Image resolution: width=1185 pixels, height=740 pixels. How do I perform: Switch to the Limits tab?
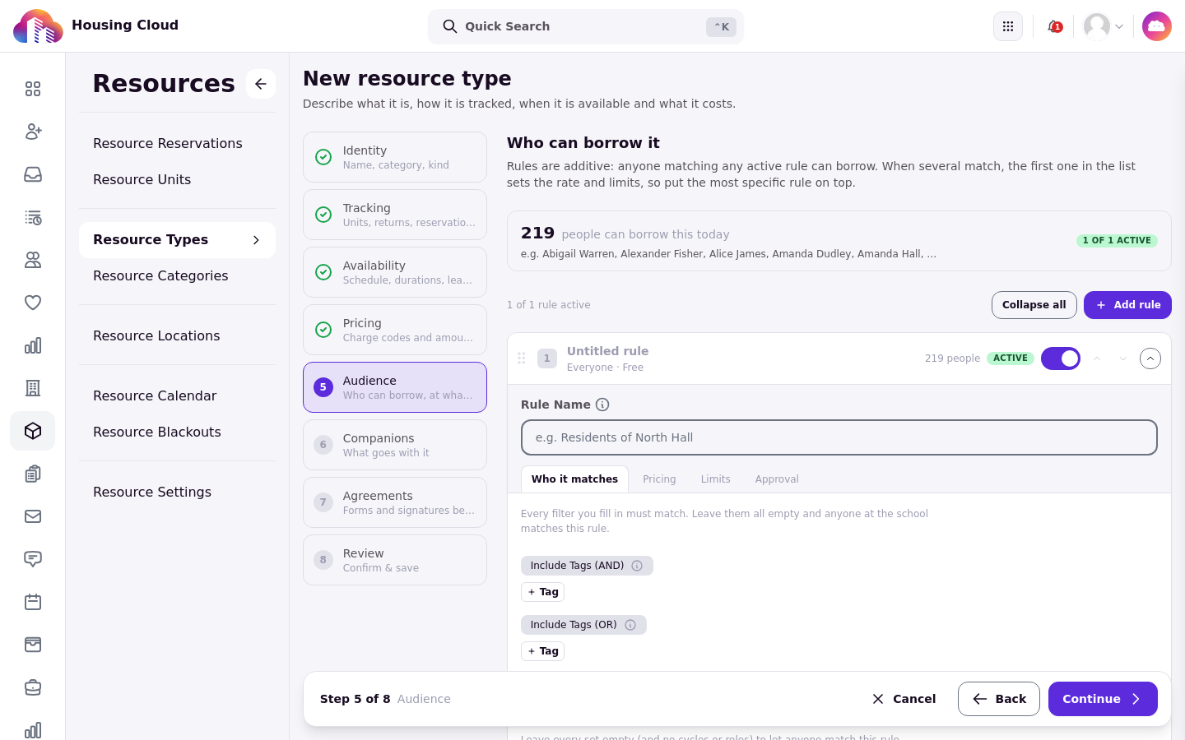(715, 479)
